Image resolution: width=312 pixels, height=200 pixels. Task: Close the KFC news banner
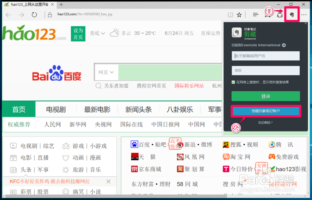[109, 181]
